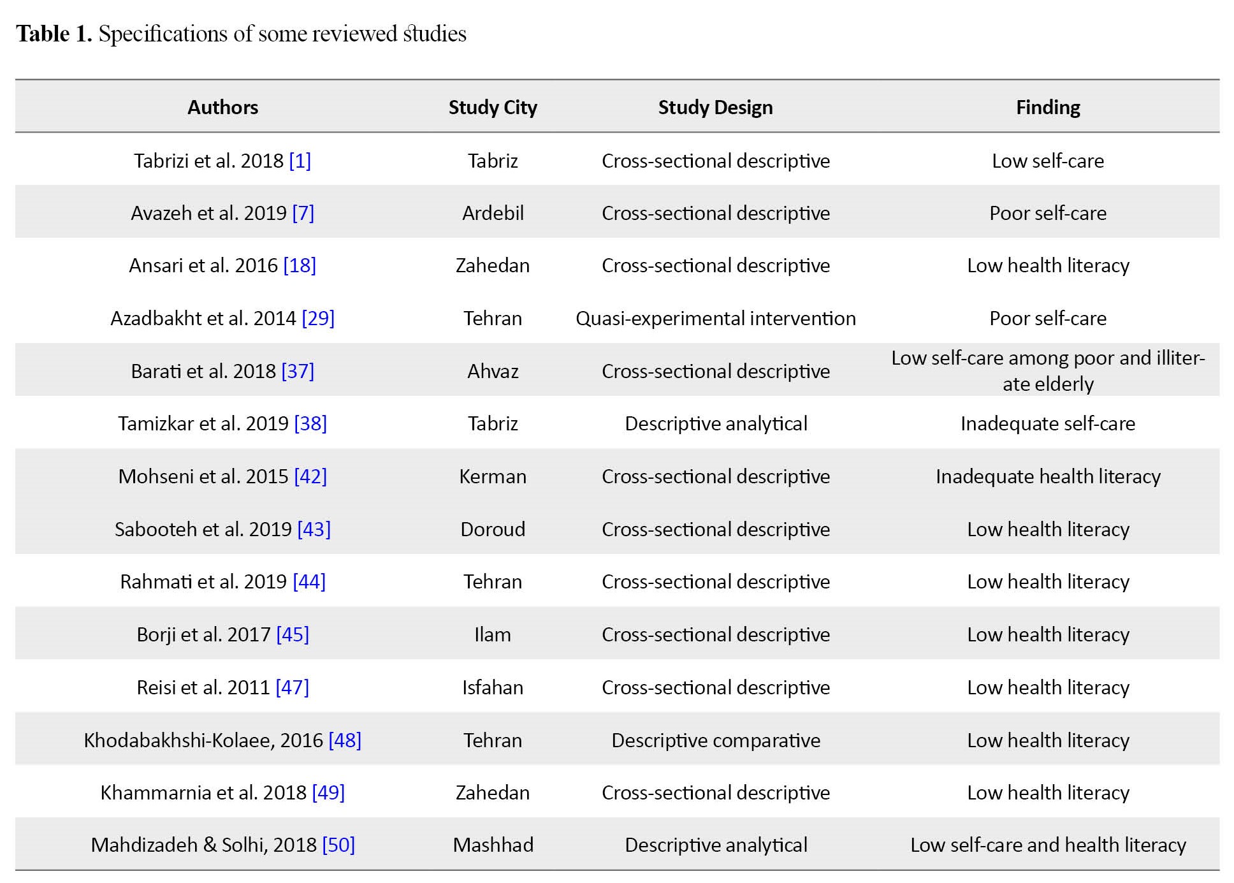Click Zahedan in the Ansari row
The image size is (1234, 883).
tap(493, 265)
